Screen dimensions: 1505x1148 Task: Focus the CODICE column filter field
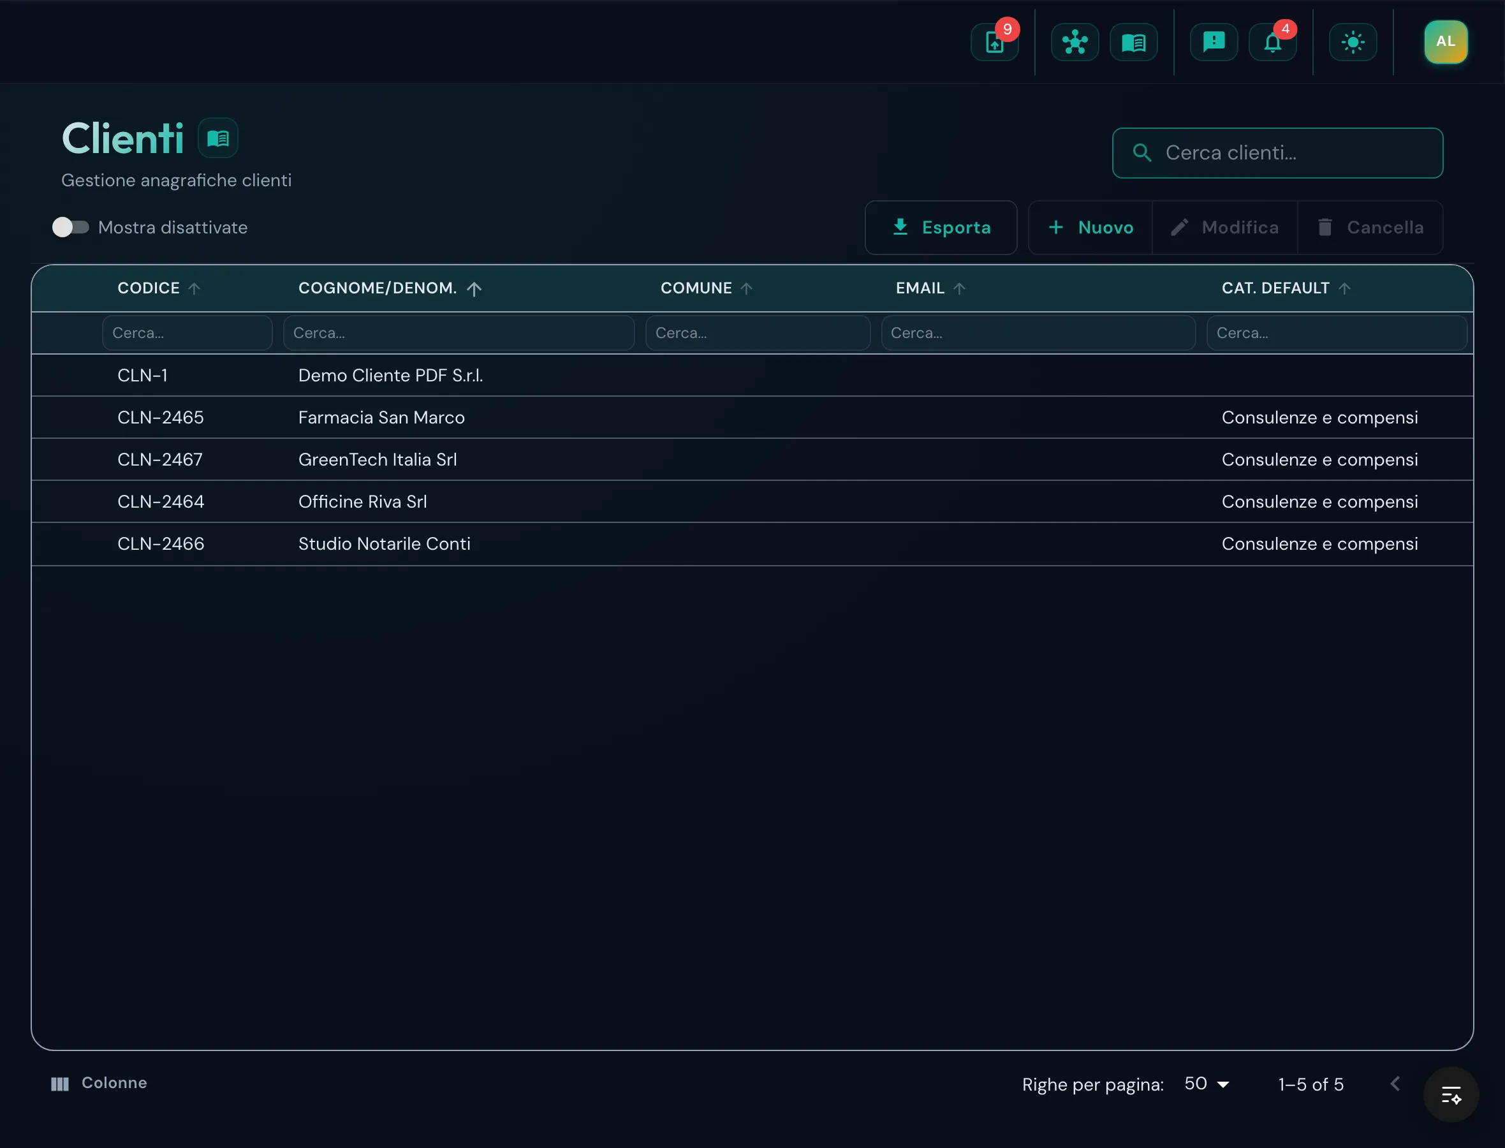point(187,333)
